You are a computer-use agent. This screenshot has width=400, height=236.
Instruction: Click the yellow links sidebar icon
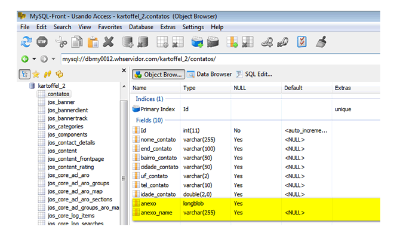coord(47,74)
